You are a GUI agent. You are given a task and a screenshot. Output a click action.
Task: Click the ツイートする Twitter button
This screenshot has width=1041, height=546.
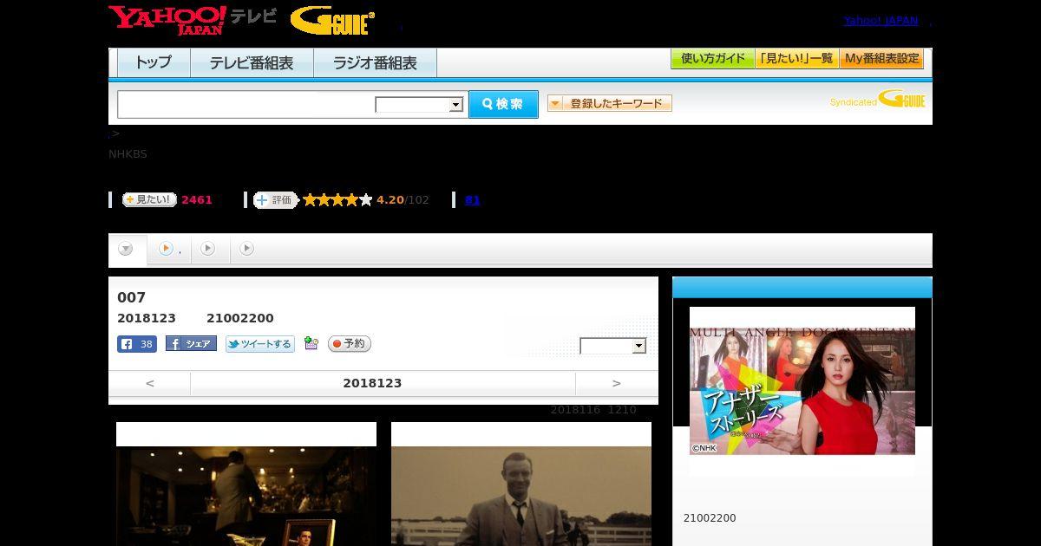tap(260, 344)
